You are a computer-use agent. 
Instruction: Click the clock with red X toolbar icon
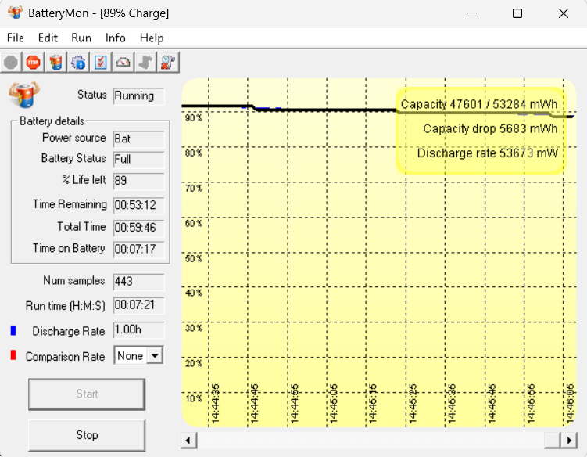click(x=168, y=63)
